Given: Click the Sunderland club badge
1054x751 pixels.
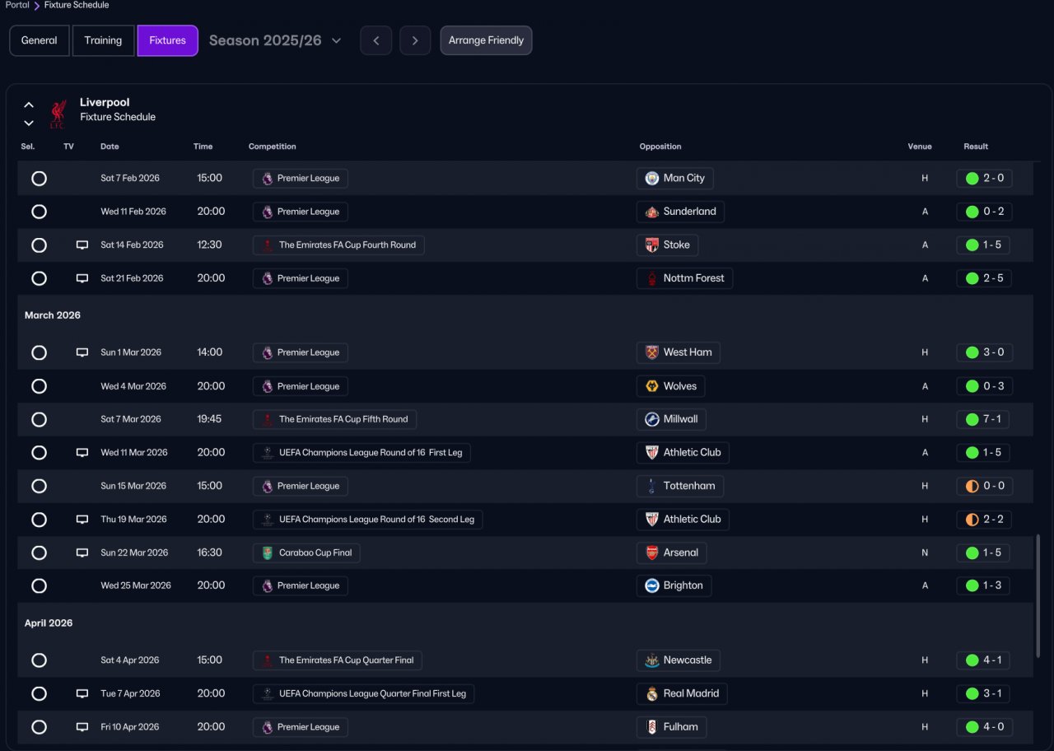Looking at the screenshot, I should coord(652,212).
